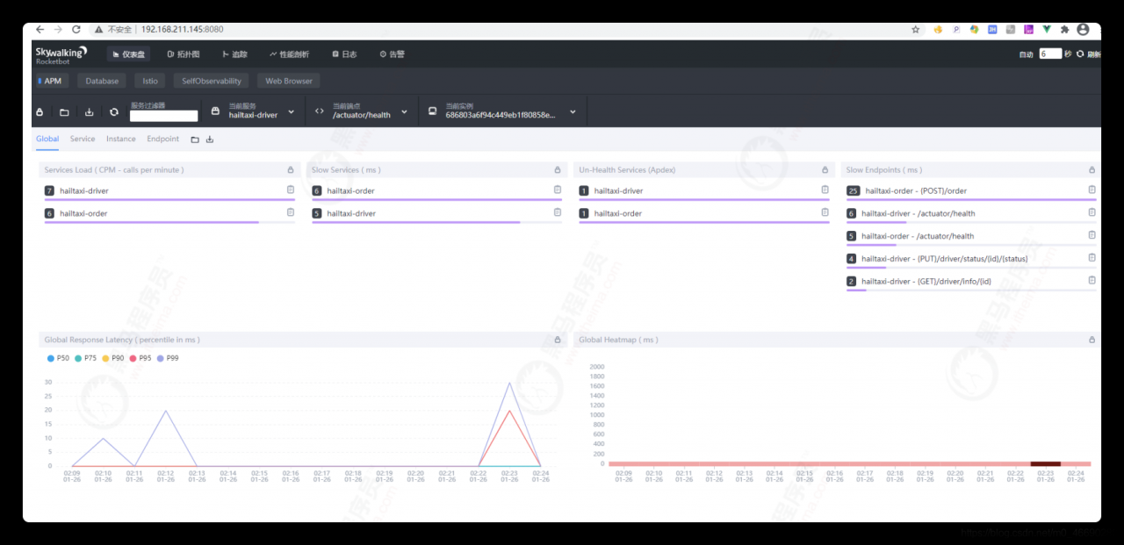The width and height of the screenshot is (1124, 545).
Task: Copy the hailtaxi-order {POST}/order endpoint name
Action: pos(1092,190)
